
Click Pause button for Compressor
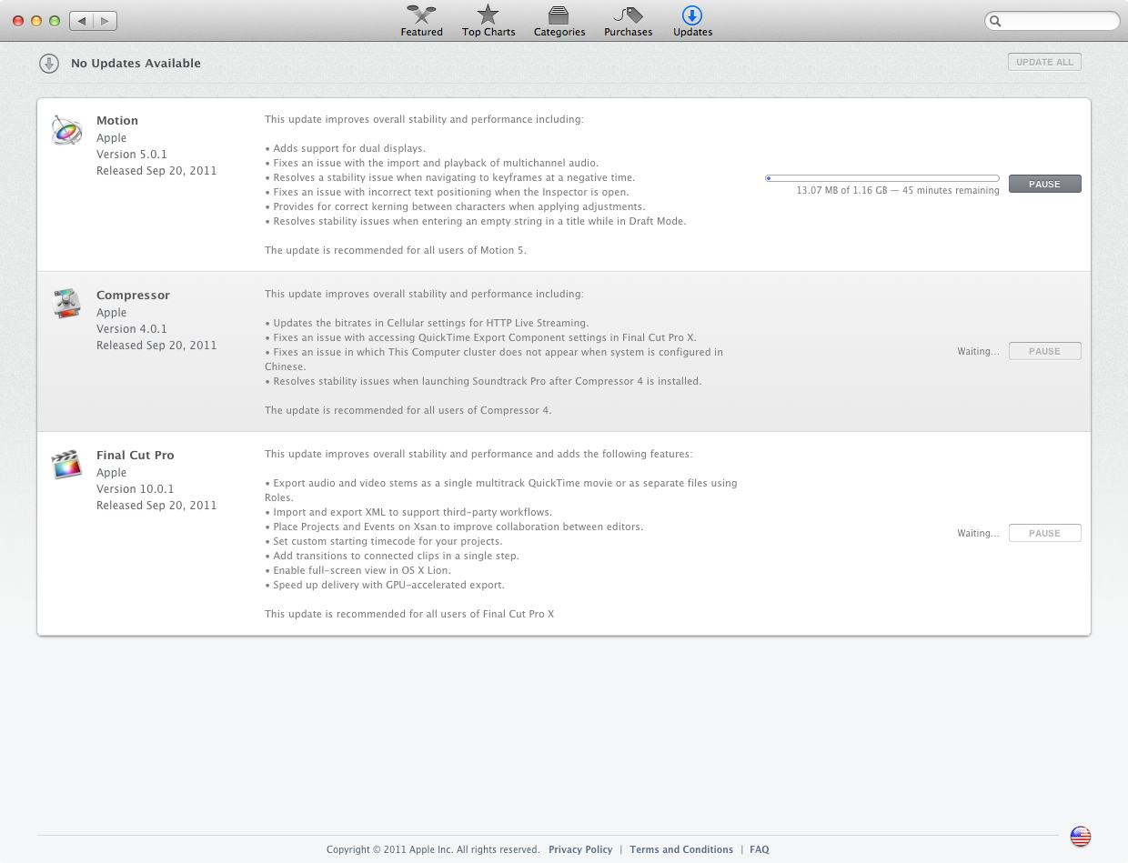(1044, 351)
